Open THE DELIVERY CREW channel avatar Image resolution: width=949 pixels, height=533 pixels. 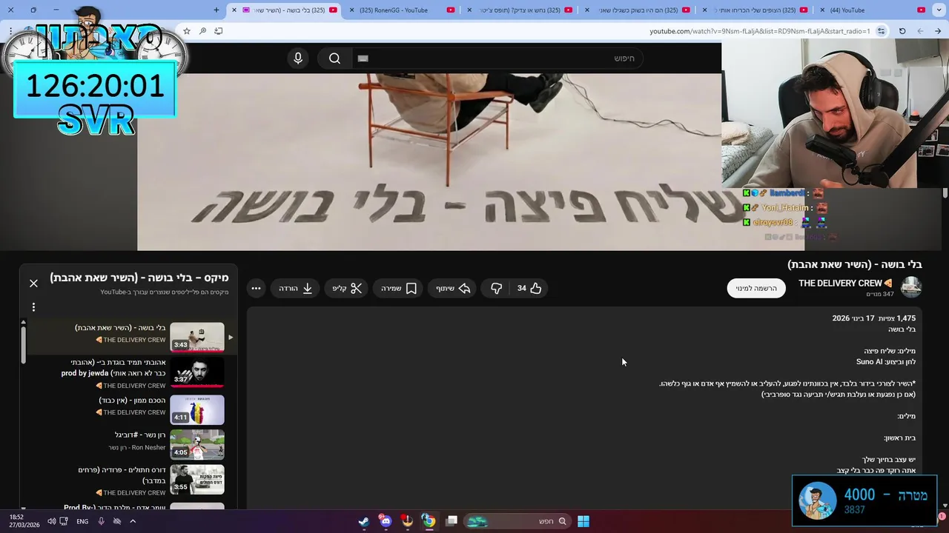[x=911, y=287]
